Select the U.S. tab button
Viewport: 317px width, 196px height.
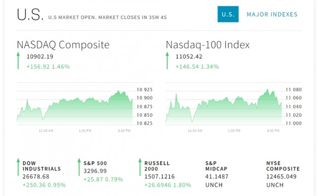[228, 14]
